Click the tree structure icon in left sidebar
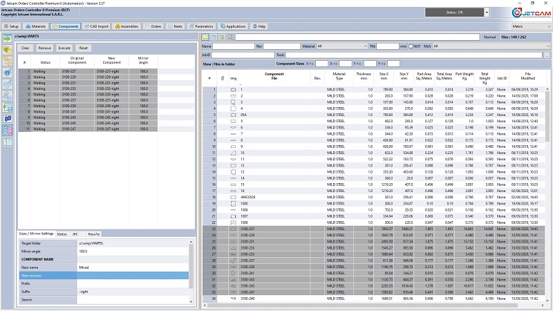Screen dimensions: 553x311 (8, 61)
